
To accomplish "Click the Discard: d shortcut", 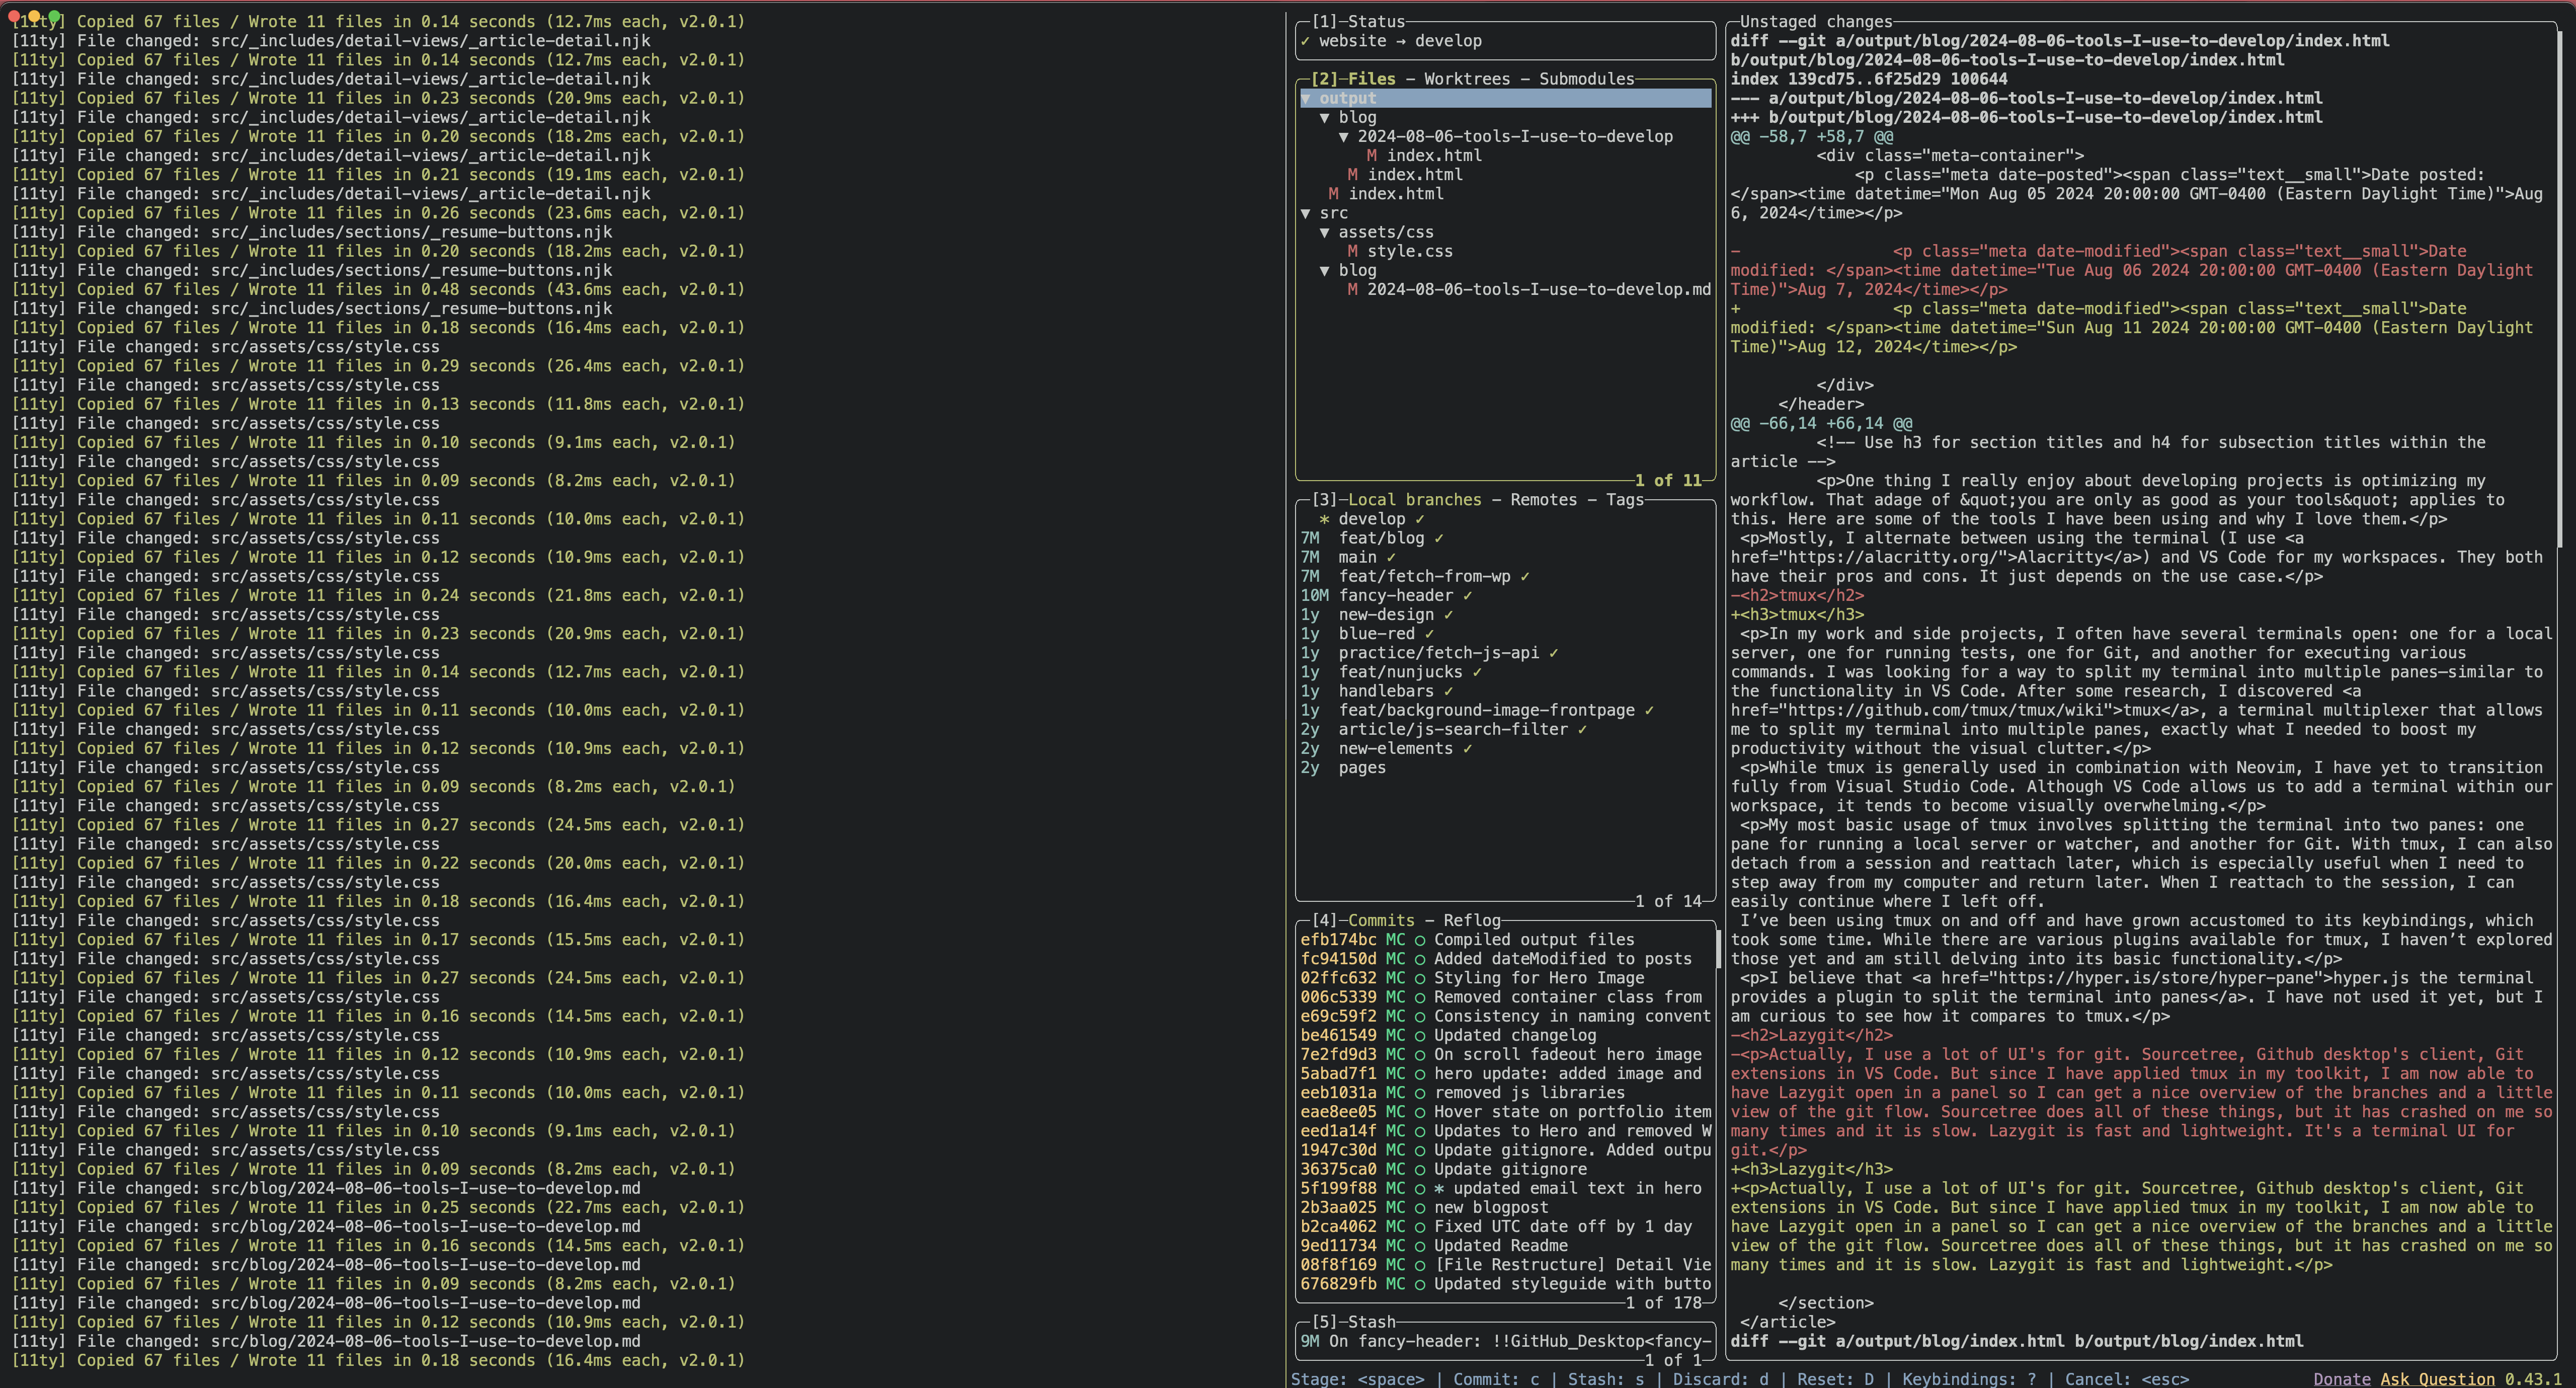I will click(x=1720, y=1379).
